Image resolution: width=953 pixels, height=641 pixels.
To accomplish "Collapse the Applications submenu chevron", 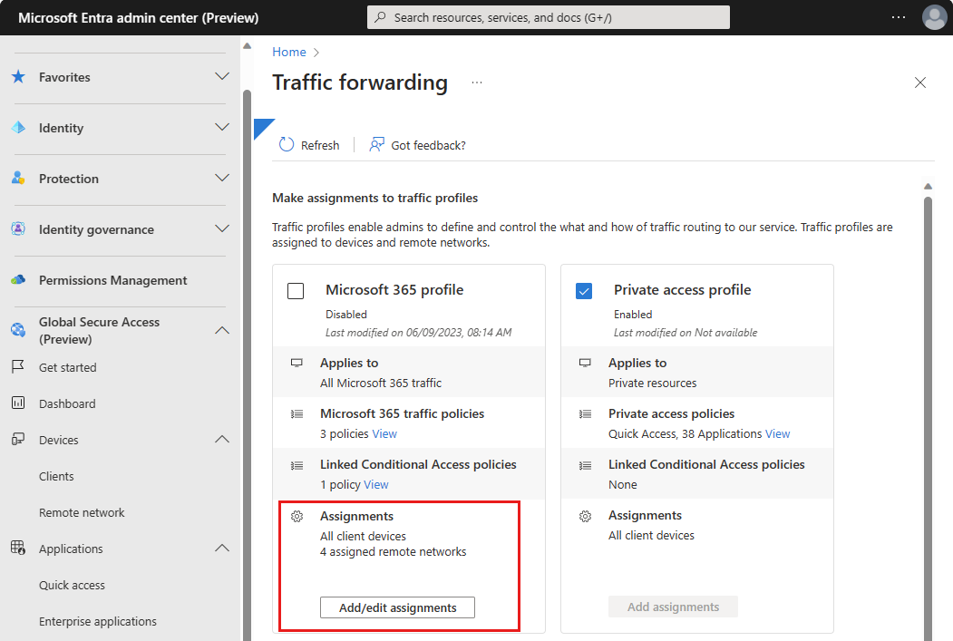I will [222, 548].
